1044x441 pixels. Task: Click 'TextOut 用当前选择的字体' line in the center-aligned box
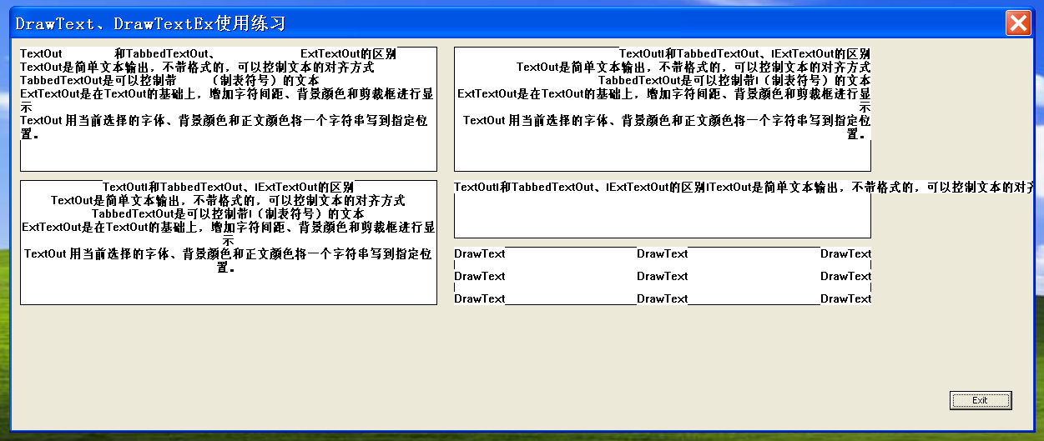(228, 254)
